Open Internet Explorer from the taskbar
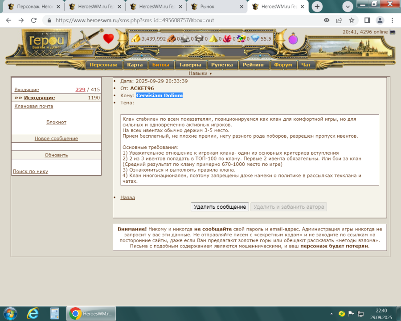 tap(33, 313)
